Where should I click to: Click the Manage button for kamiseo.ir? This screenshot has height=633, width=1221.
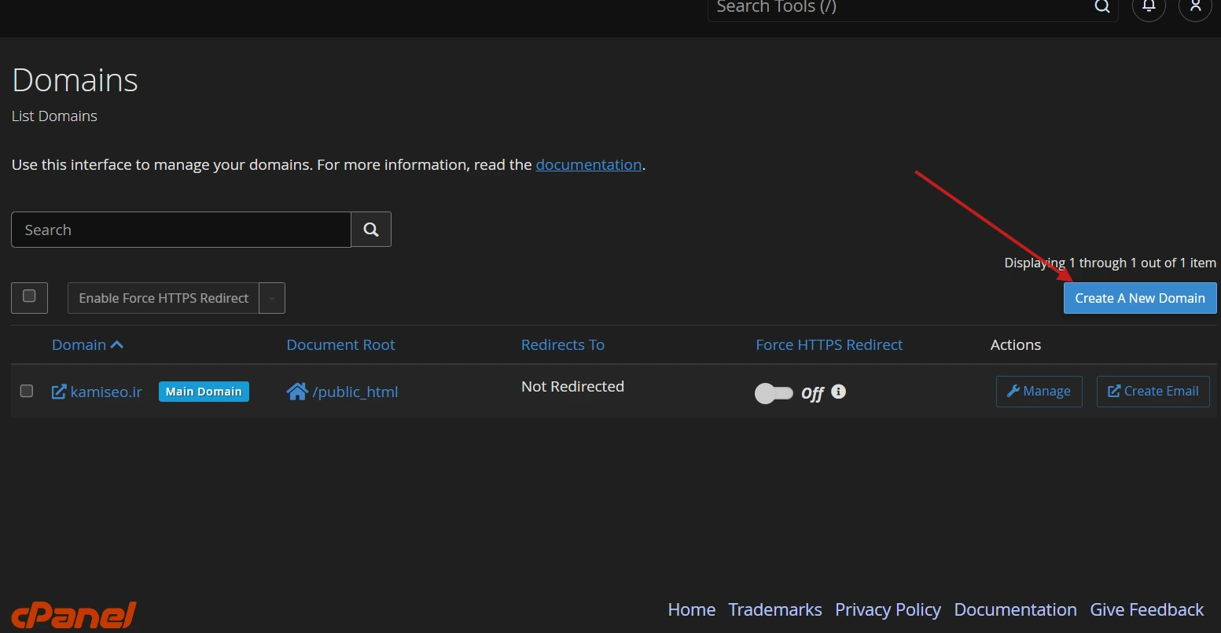point(1039,391)
